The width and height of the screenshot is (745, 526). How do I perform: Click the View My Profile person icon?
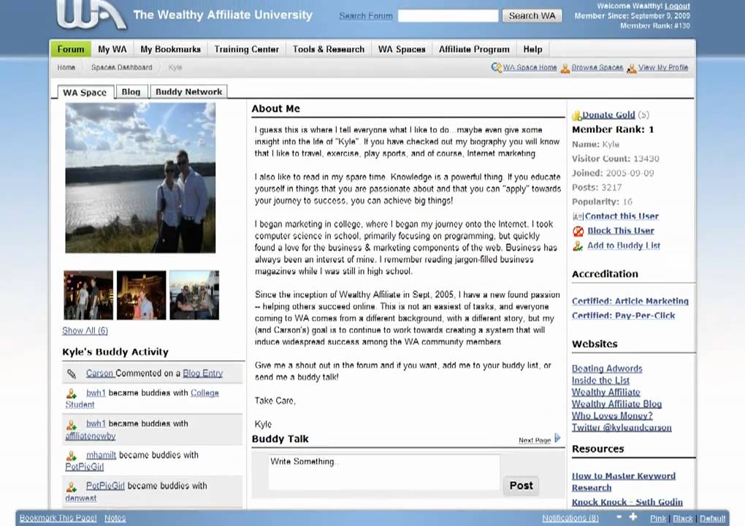click(632, 69)
